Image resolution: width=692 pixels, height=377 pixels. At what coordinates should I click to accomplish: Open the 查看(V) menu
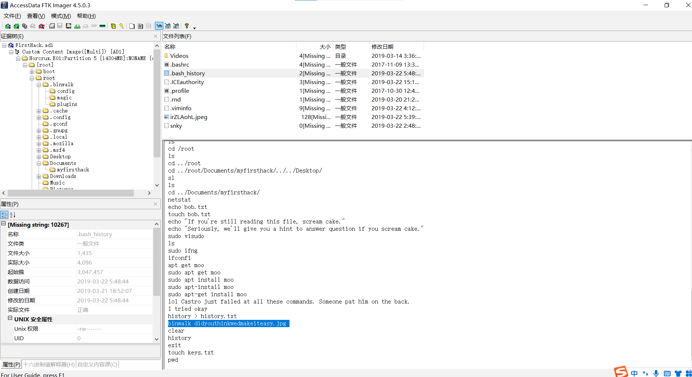(36, 16)
